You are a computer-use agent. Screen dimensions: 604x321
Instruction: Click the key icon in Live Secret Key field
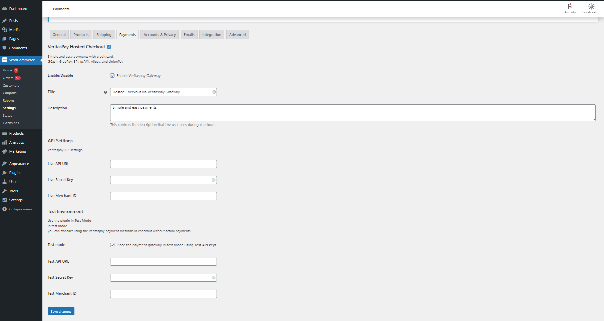214,180
